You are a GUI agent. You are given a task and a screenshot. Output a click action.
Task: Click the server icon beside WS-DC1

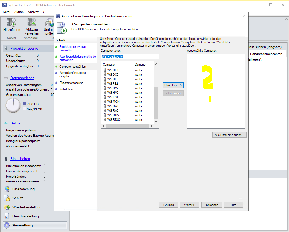tap(105, 70)
